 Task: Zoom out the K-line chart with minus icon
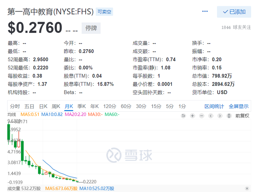202,116
